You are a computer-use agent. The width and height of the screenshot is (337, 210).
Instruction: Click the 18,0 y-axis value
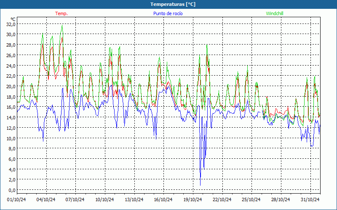[x=11, y=97]
